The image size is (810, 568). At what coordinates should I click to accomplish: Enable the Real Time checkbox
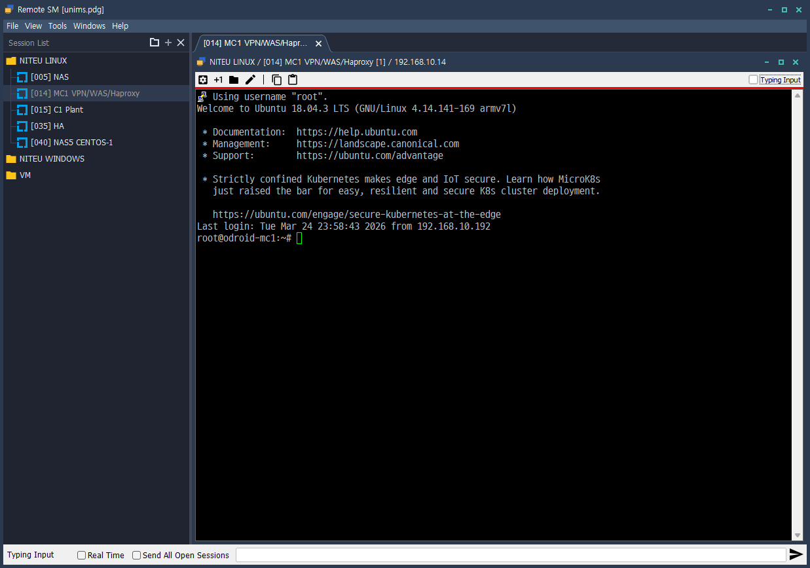[x=81, y=555]
